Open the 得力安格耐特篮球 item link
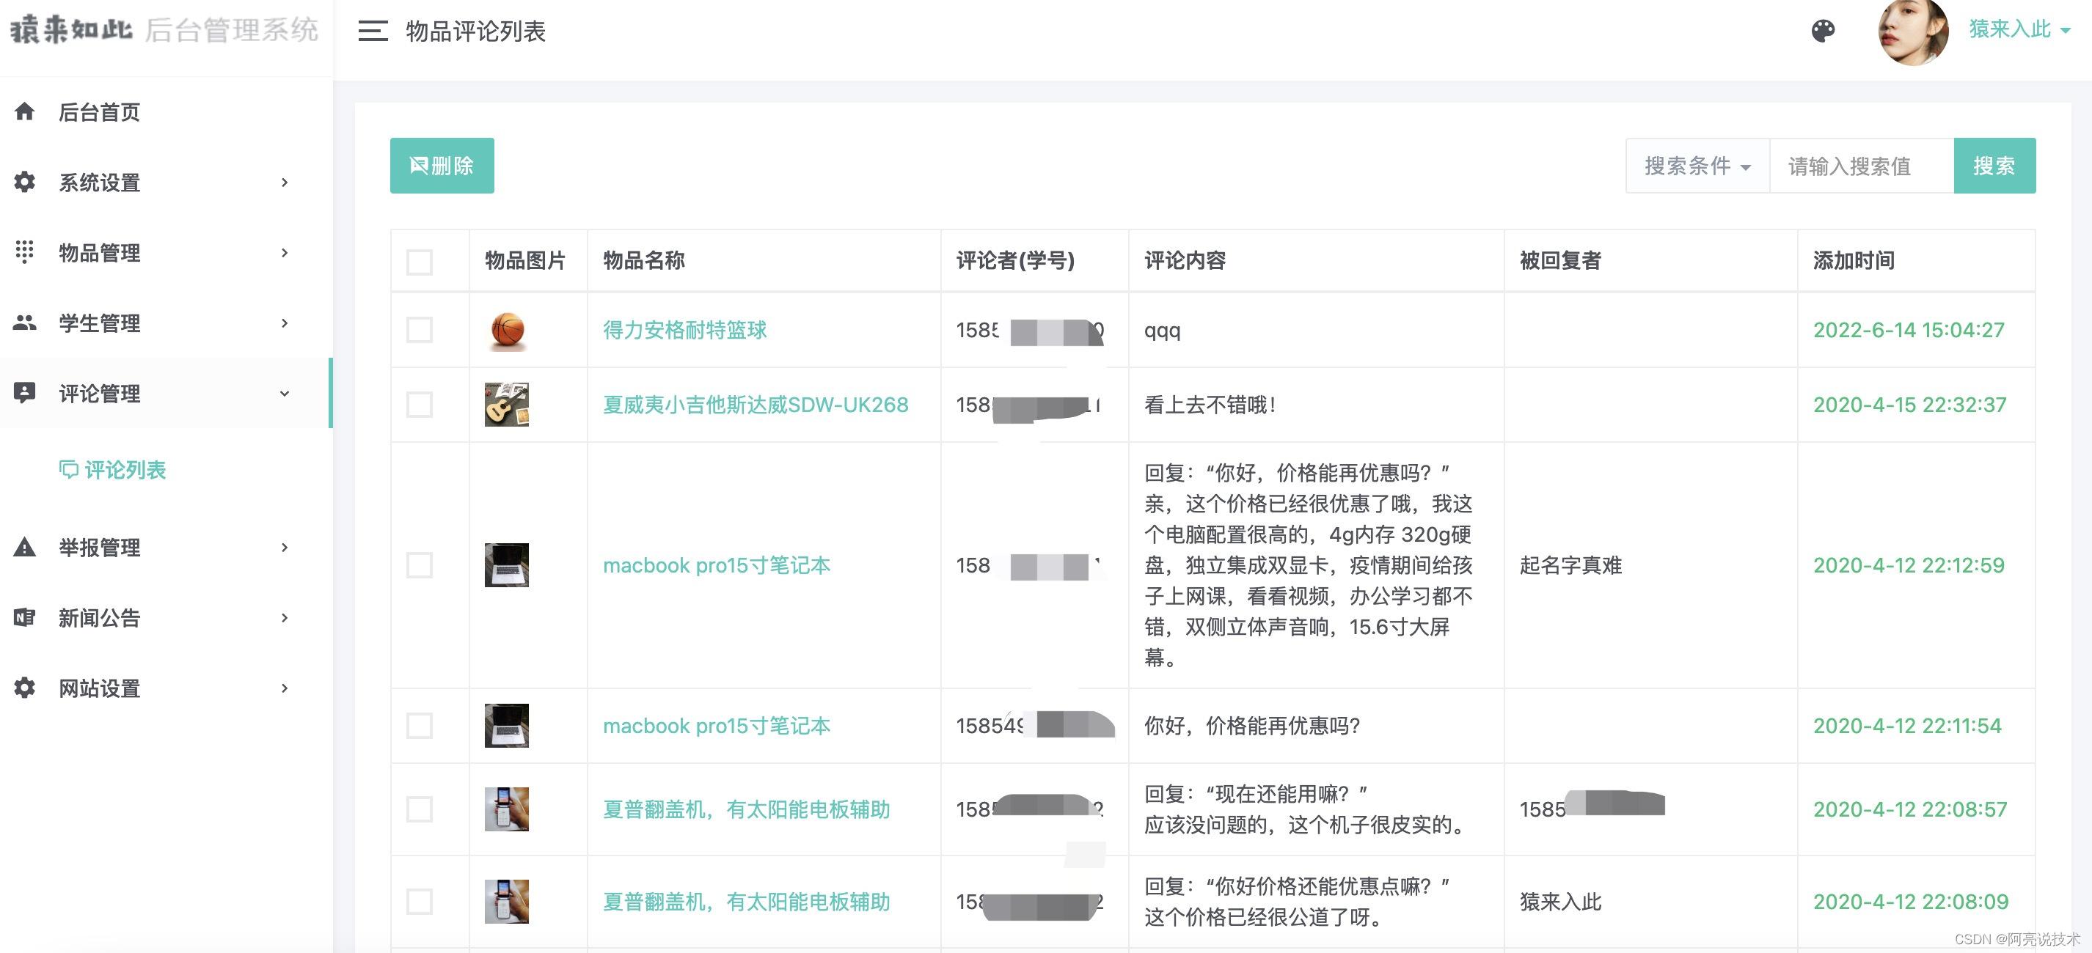Screen dimensions: 2092x953 point(684,330)
